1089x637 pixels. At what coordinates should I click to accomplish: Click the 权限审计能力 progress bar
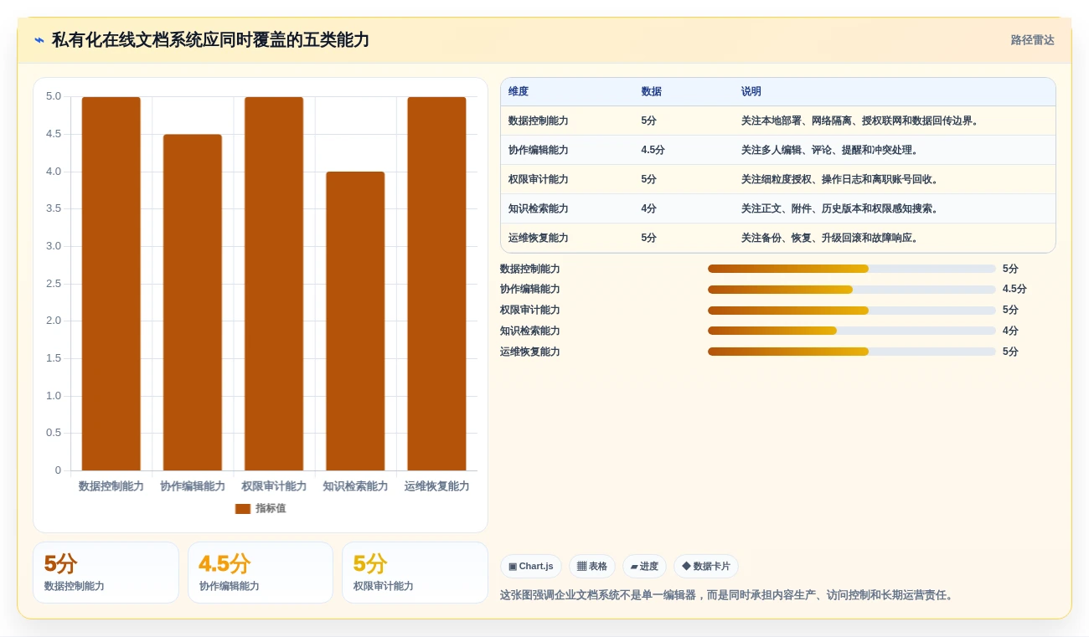coord(852,311)
